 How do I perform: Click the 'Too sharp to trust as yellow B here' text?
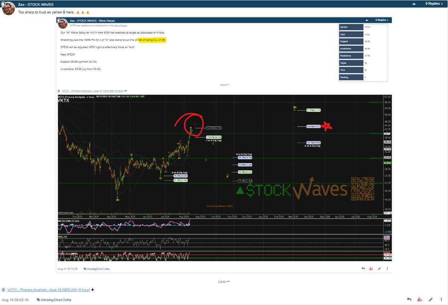coord(47,12)
